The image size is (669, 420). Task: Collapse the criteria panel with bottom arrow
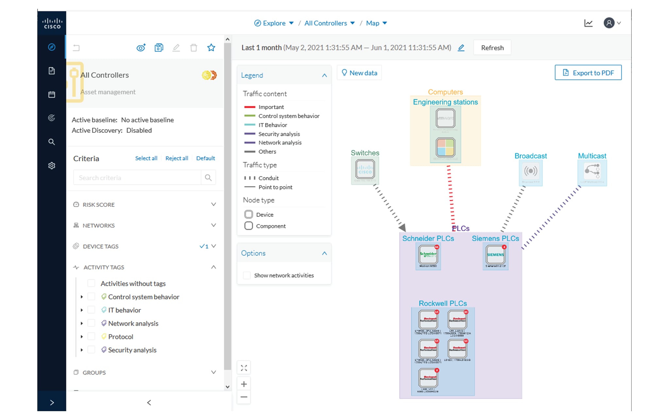(149, 403)
